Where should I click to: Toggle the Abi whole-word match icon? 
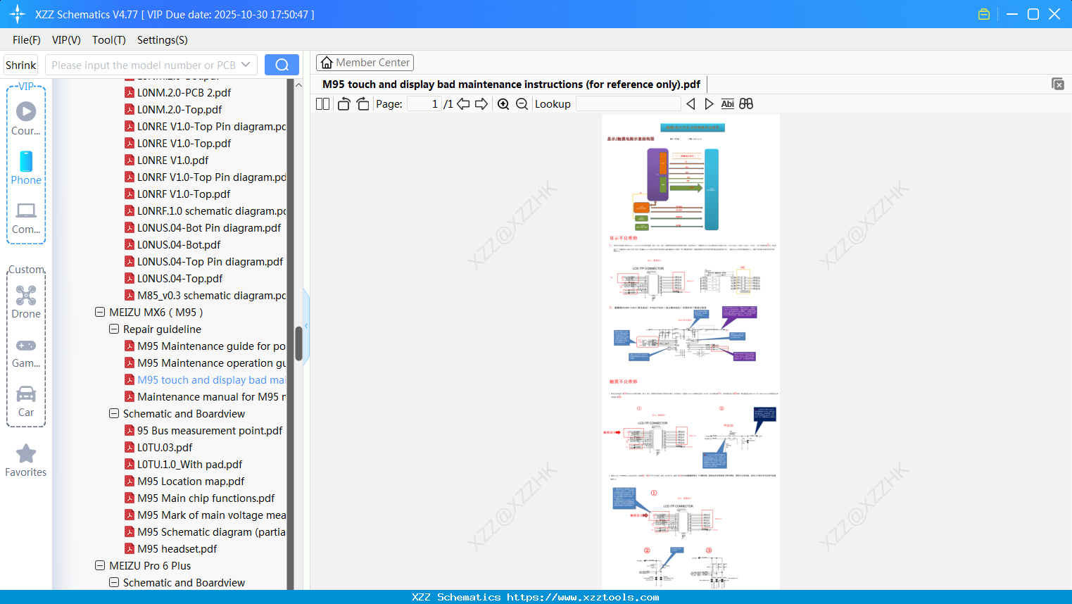(727, 103)
